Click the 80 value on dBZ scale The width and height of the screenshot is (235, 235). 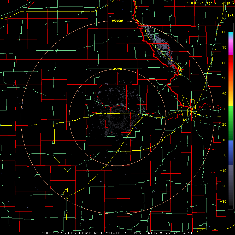(224, 32)
